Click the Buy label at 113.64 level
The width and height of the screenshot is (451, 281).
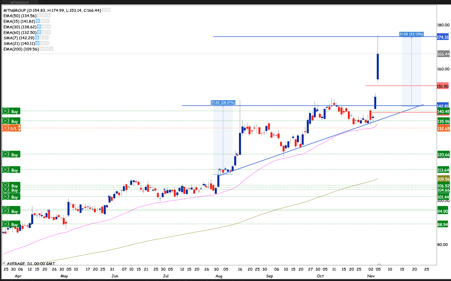(x=14, y=170)
